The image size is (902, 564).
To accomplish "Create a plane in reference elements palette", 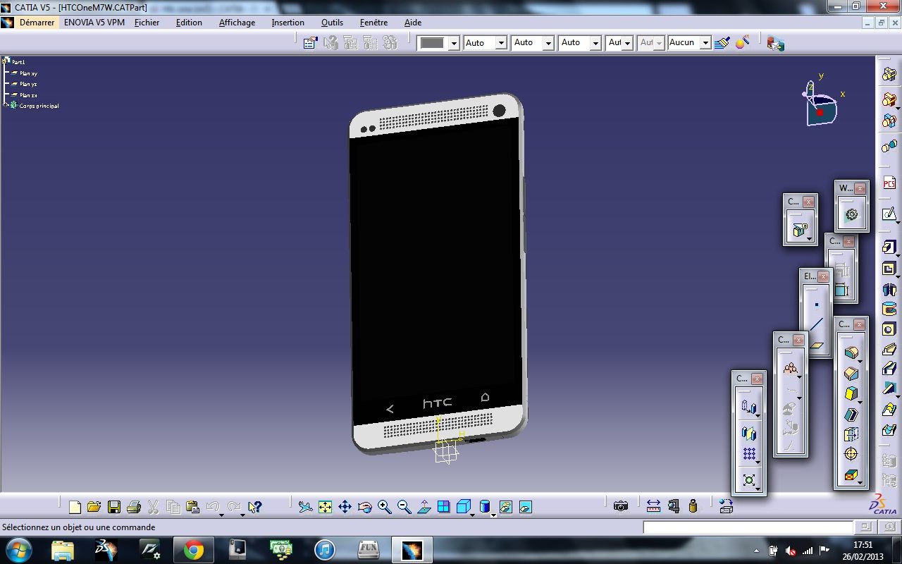I will pyautogui.click(x=817, y=345).
